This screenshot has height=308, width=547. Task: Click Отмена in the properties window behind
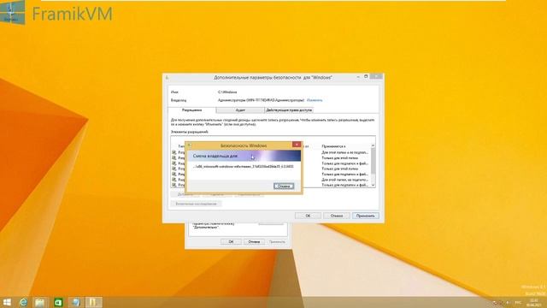coord(254,241)
